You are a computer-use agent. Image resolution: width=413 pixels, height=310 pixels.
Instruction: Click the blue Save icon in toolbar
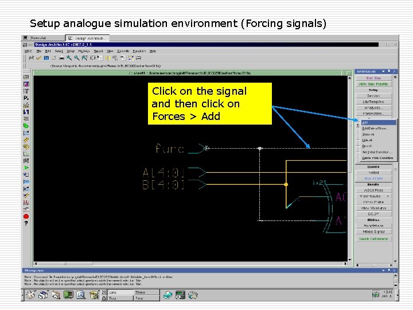[46, 58]
